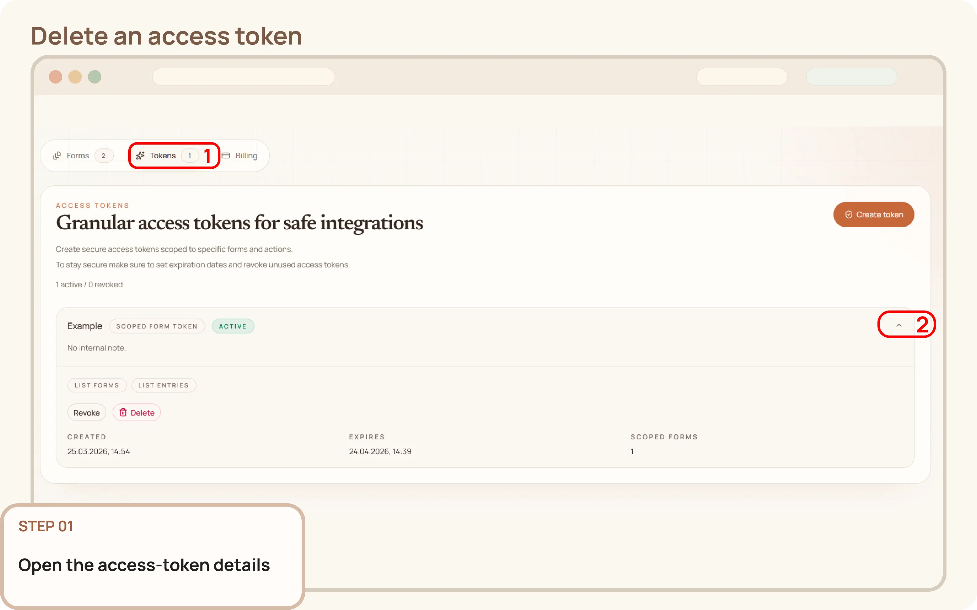Viewport: 977px width, 610px height.
Task: Switch to the Billing tab
Action: pyautogui.click(x=246, y=155)
